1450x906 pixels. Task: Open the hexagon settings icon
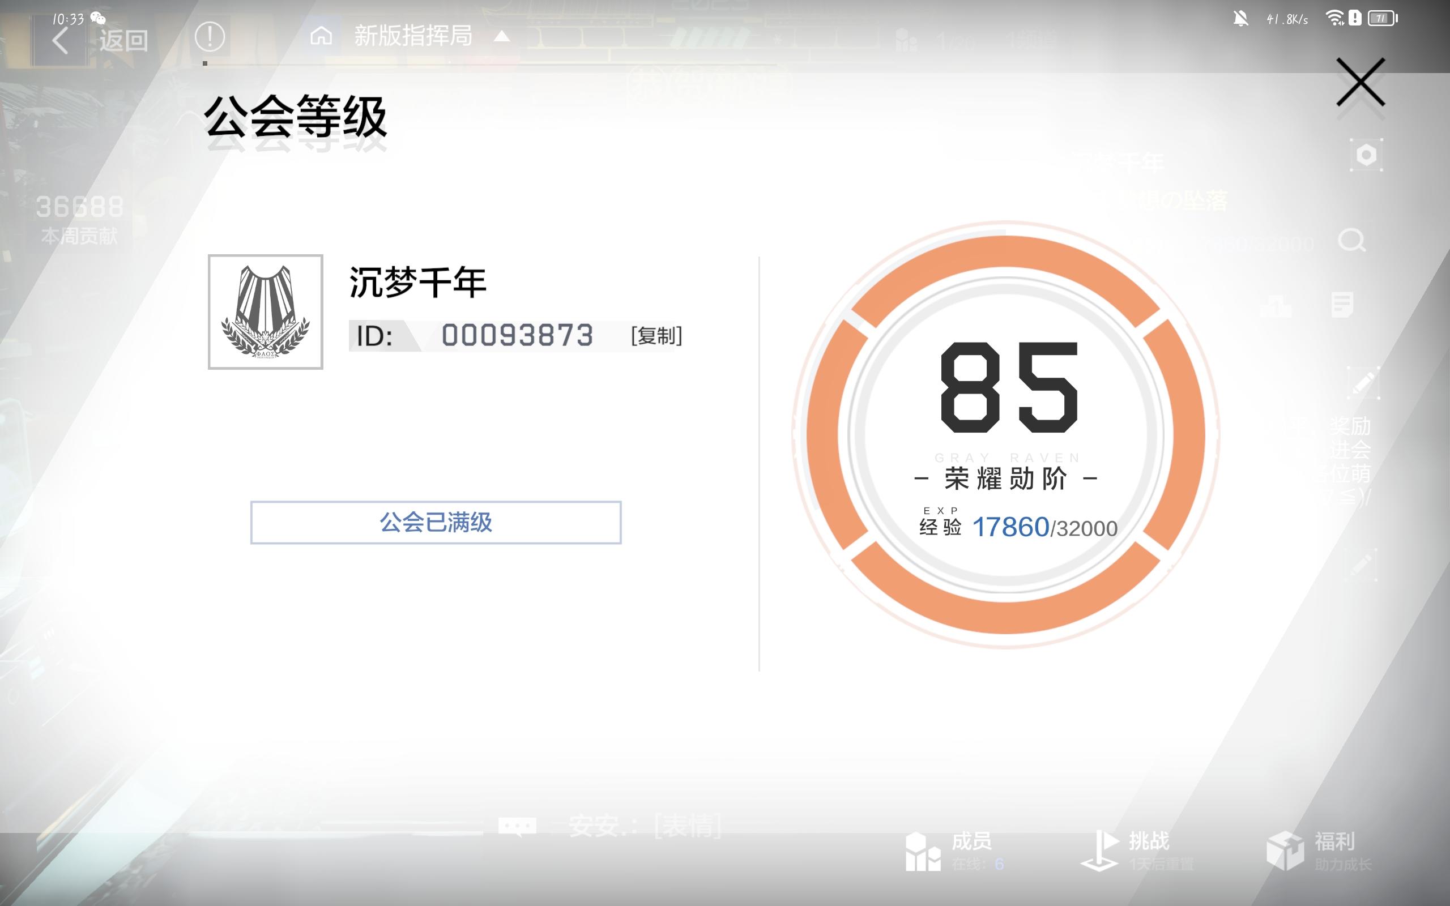[1366, 155]
